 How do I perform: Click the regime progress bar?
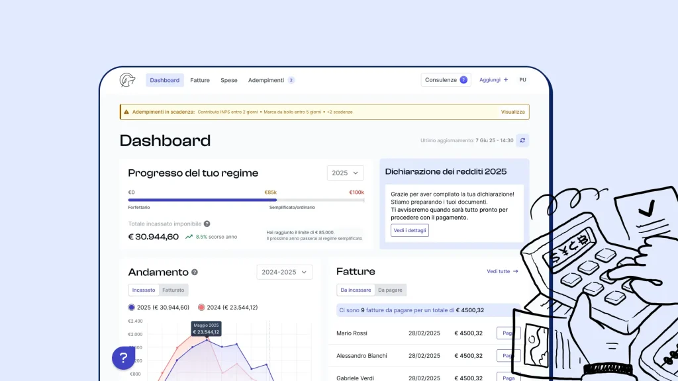(246, 200)
